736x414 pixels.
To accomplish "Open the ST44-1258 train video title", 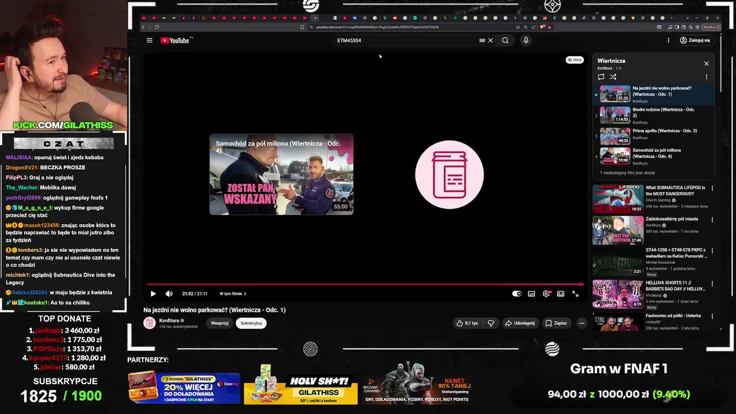I will coord(676,253).
